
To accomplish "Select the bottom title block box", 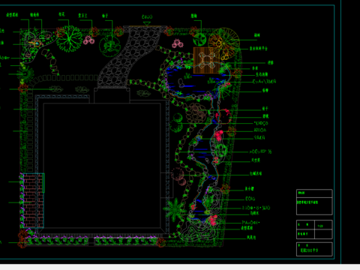I will [x=314, y=249].
